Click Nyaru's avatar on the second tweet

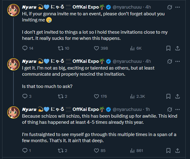pyautogui.click(x=14, y=65)
